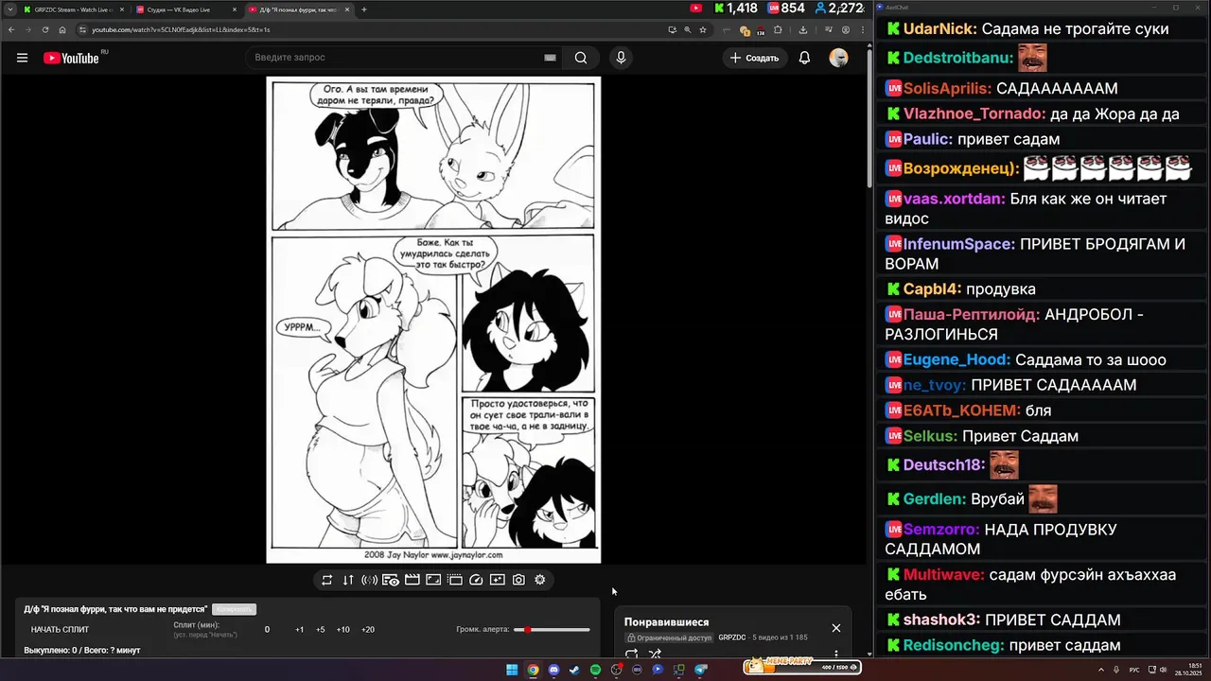Click the GRPZDC channel link in playlist

click(732, 638)
